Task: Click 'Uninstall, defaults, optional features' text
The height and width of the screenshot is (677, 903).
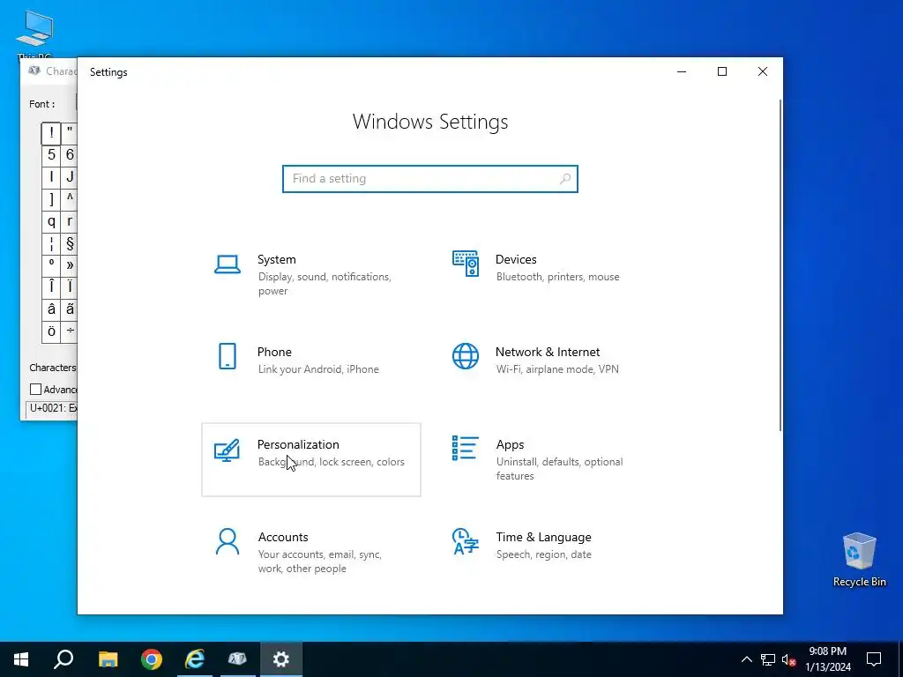Action: click(x=559, y=469)
